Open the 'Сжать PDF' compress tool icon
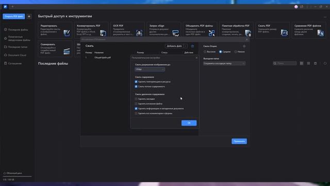Image resolution: width=330 pixels, height=186 pixels. [x=284, y=33]
